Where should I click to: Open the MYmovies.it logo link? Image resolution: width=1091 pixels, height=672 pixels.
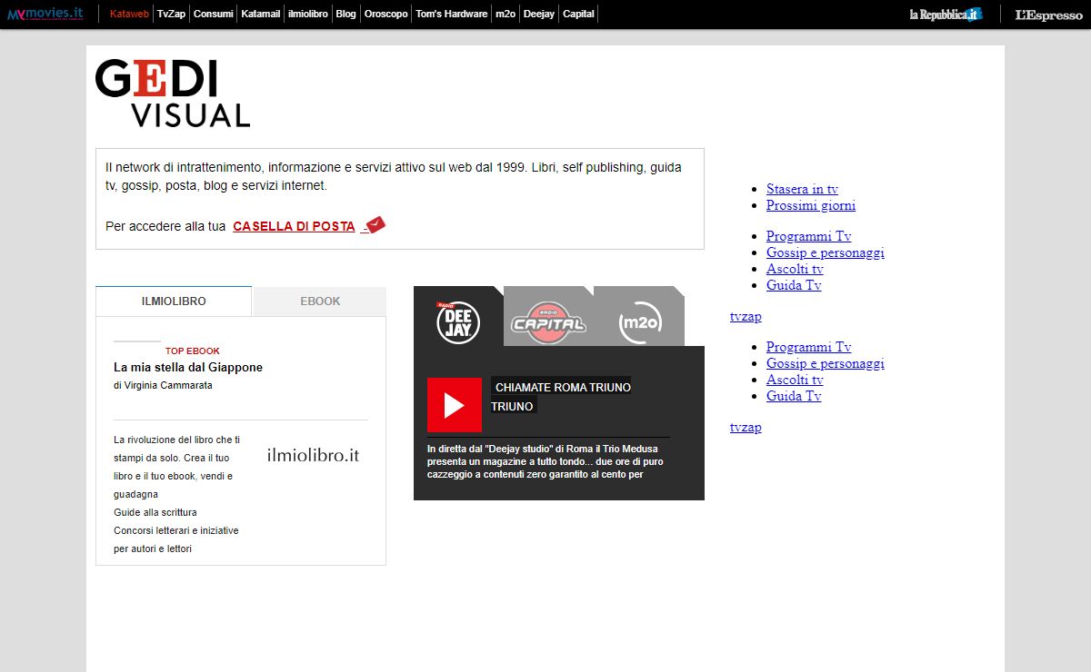[45, 14]
